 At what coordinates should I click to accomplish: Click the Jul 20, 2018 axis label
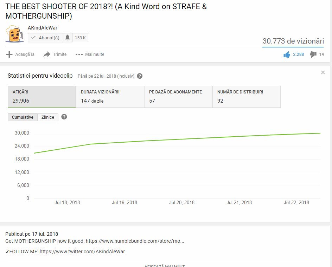pyautogui.click(x=182, y=202)
